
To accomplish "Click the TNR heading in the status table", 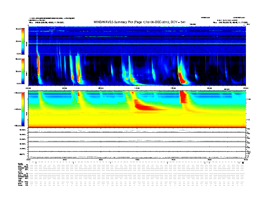I will point(19,180).
